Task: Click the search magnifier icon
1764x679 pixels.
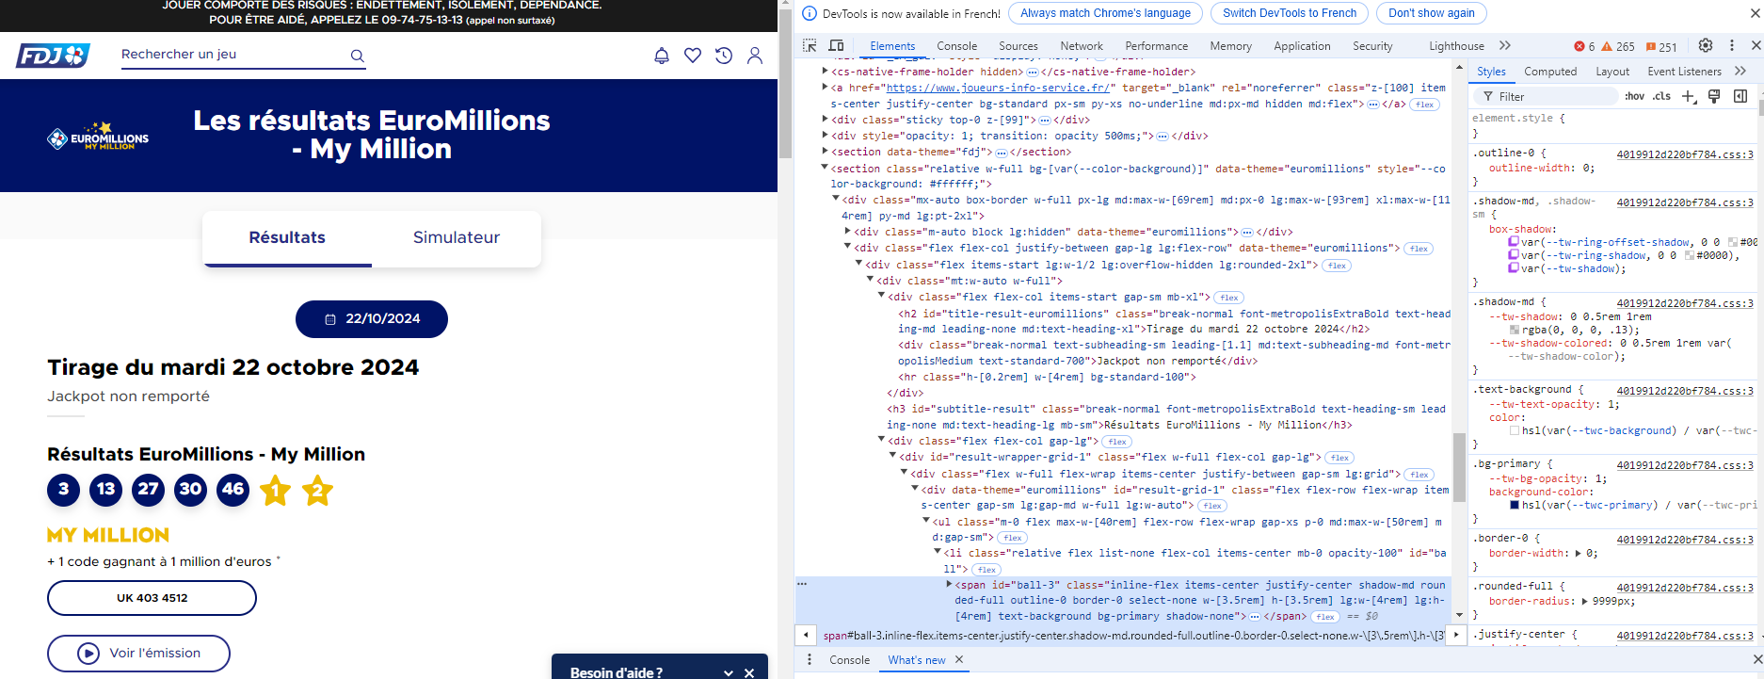Action: click(x=358, y=56)
